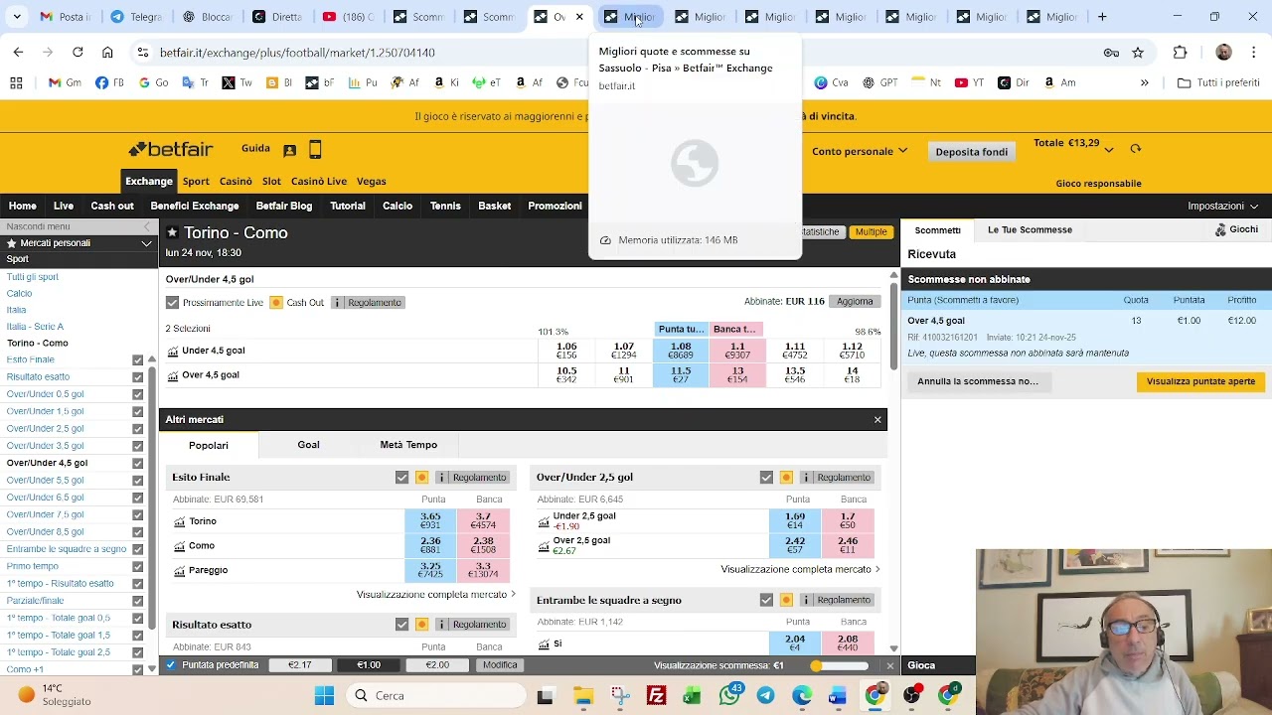Go to browser home page icon
Image resolution: width=1272 pixels, height=715 pixels.
tap(107, 53)
